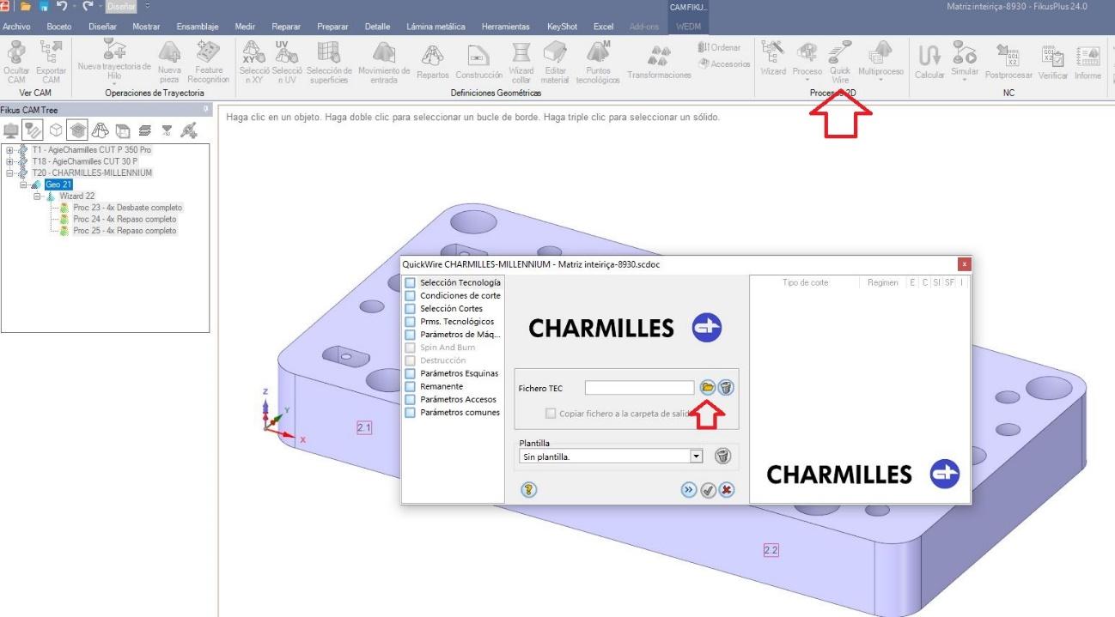Start the Wizard in Proceso 2D group
The height and width of the screenshot is (617, 1115).
pos(773,58)
